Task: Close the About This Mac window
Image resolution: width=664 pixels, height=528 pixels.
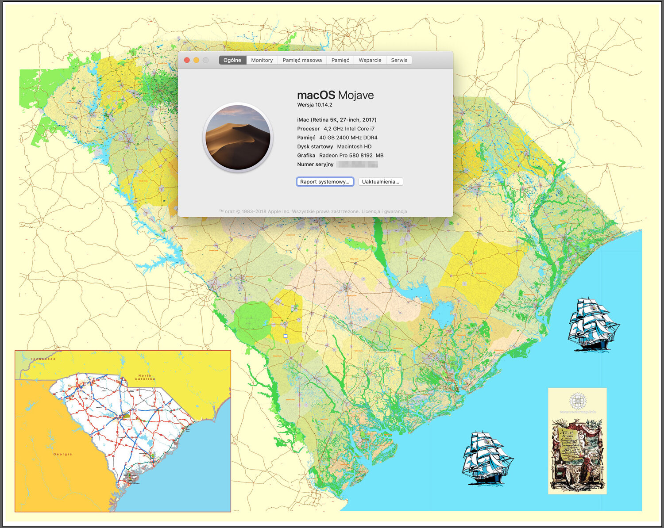Action: pyautogui.click(x=187, y=60)
